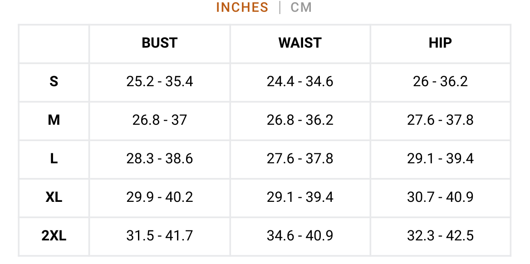This screenshot has height=264, width=530.
Task: Select the INCHES unit option
Action: point(242,8)
